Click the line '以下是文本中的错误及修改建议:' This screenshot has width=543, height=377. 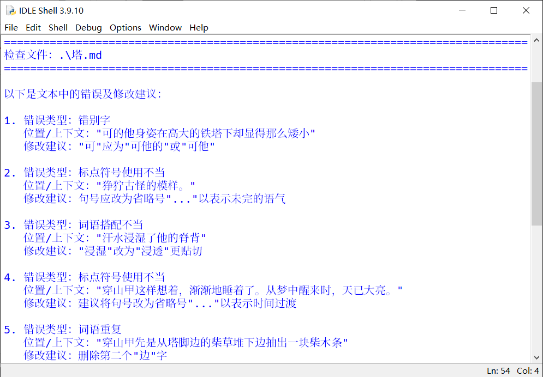pos(83,94)
